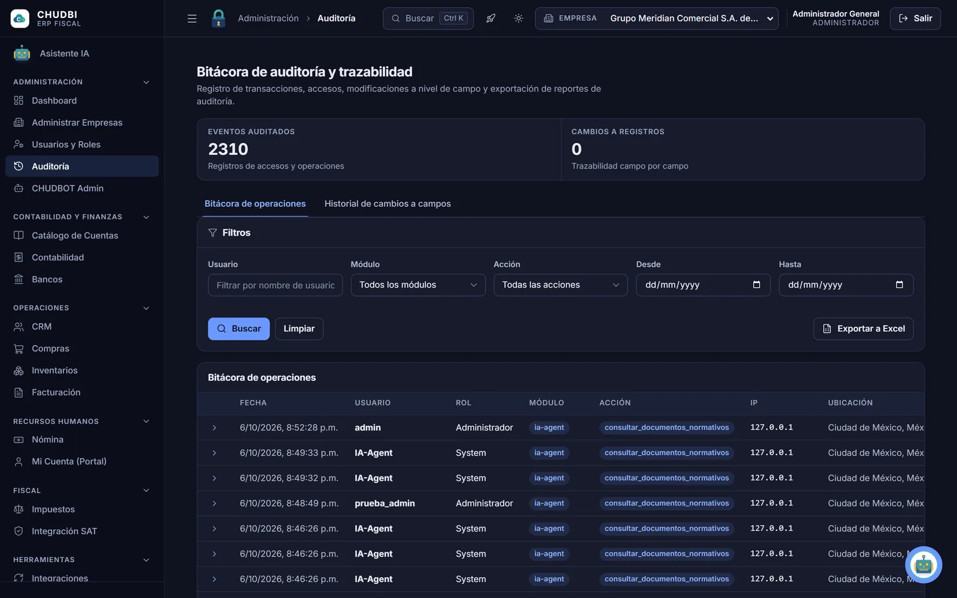Open CHUDBOT Admin section
The width and height of the screenshot is (957, 598).
82,188
